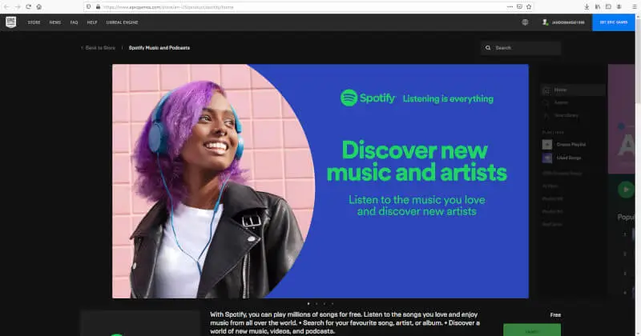
Task: Open the FAQ menu item
Action: pyautogui.click(x=74, y=22)
